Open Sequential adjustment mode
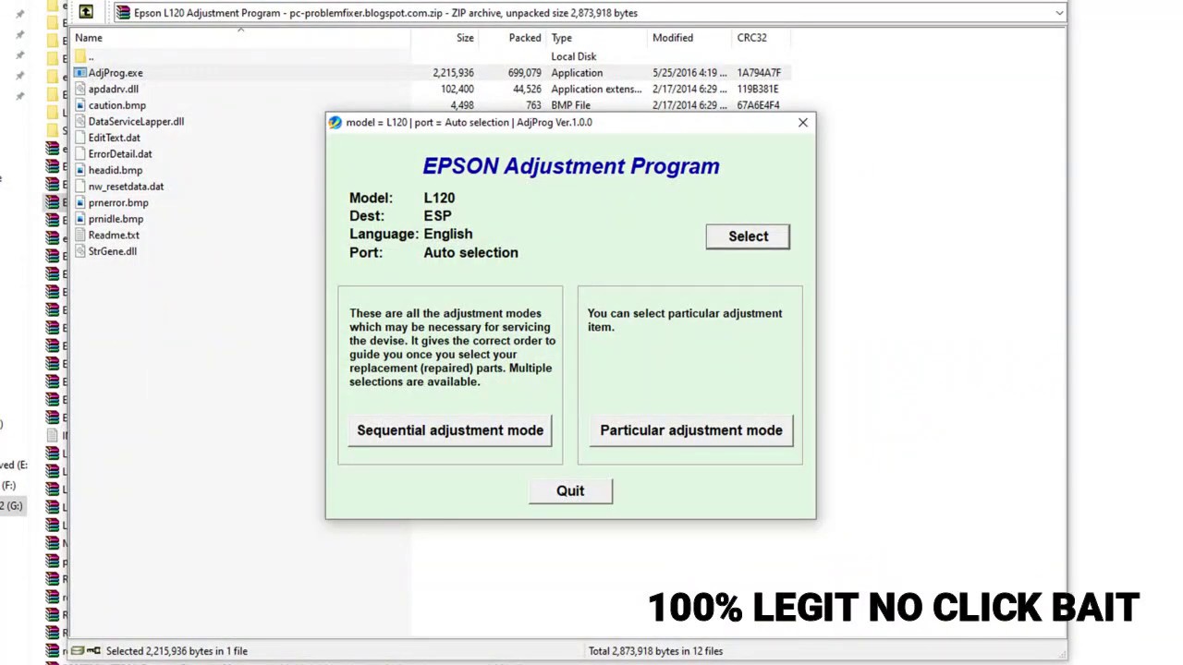 coord(450,430)
